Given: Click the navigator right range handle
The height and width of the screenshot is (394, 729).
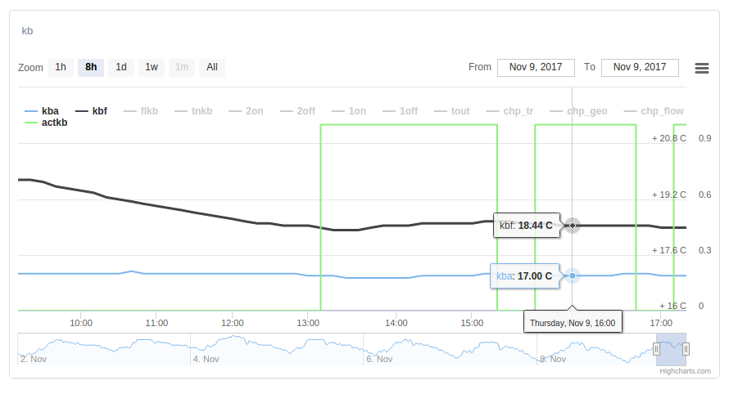Looking at the screenshot, I should click(686, 349).
